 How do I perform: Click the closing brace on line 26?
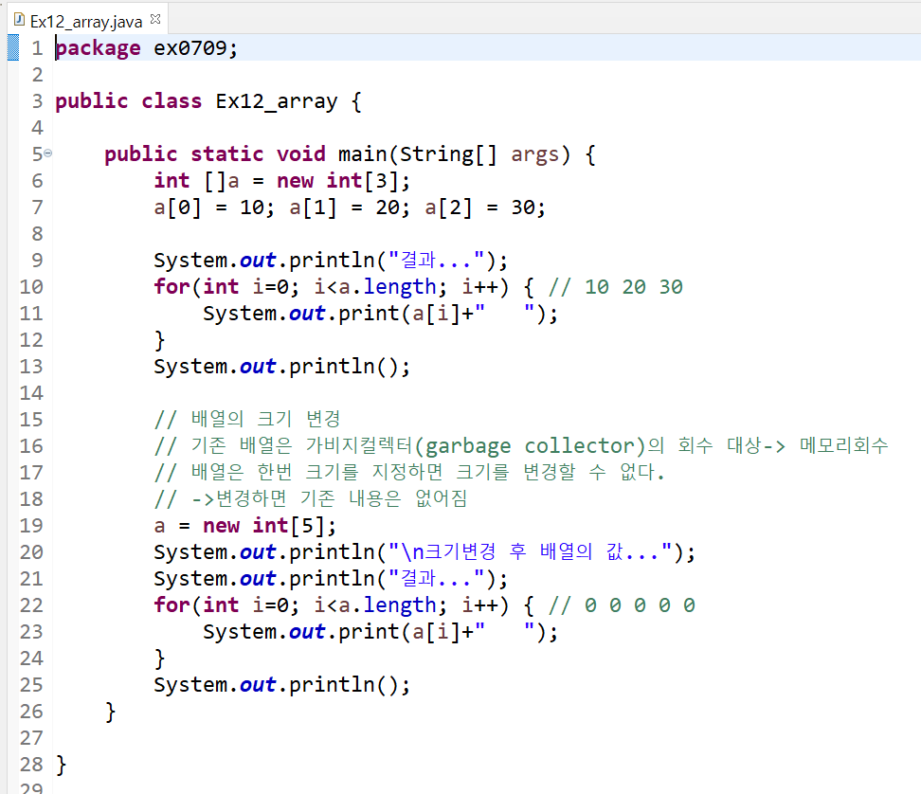[x=111, y=712]
